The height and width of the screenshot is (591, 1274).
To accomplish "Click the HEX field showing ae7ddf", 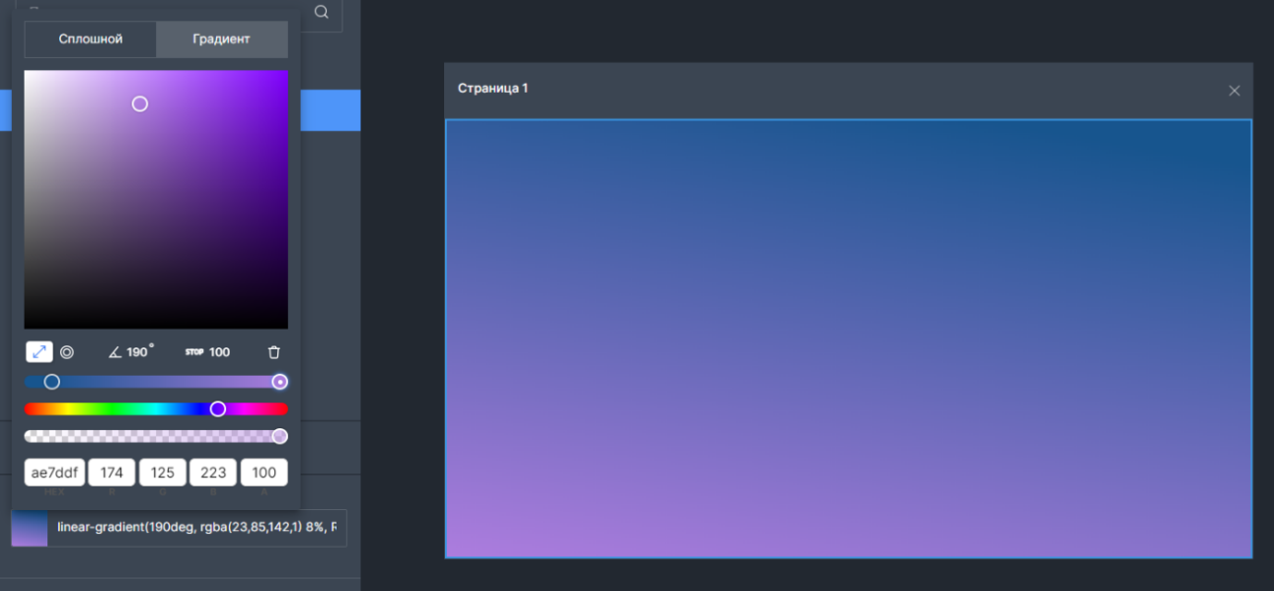I will point(54,473).
